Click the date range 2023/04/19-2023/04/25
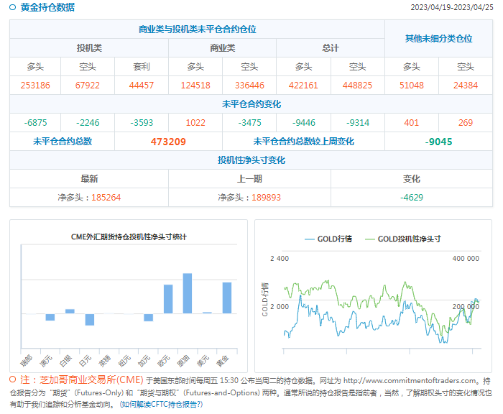The width and height of the screenshot is (503, 414). tap(451, 8)
